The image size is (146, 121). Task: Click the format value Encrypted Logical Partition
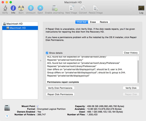click(x=51, y=109)
